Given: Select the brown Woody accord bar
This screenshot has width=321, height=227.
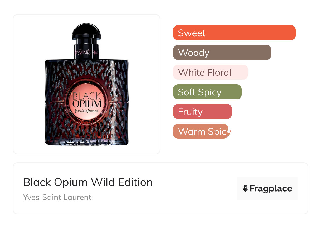Looking at the screenshot, I should point(222,53).
